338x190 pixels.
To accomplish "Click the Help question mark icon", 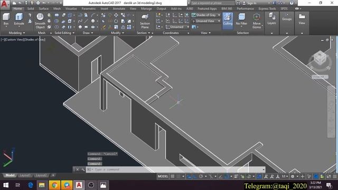I will pyautogui.click(x=292, y=3).
